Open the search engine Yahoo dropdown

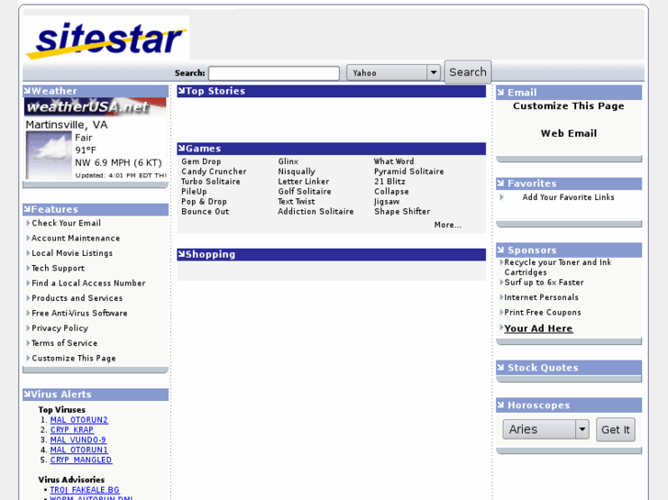(393, 72)
